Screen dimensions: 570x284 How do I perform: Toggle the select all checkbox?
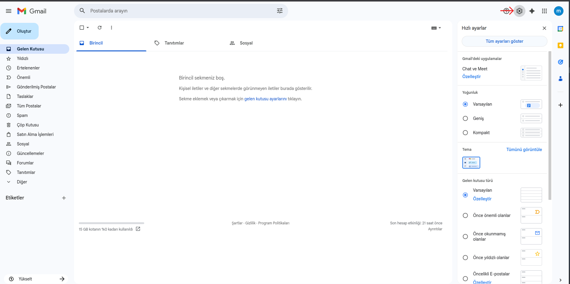pyautogui.click(x=82, y=28)
